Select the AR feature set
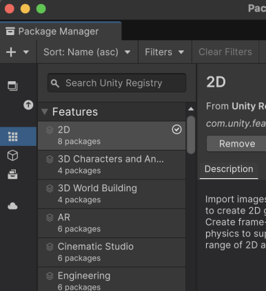Screen dimensions: 266x291 coord(112,223)
